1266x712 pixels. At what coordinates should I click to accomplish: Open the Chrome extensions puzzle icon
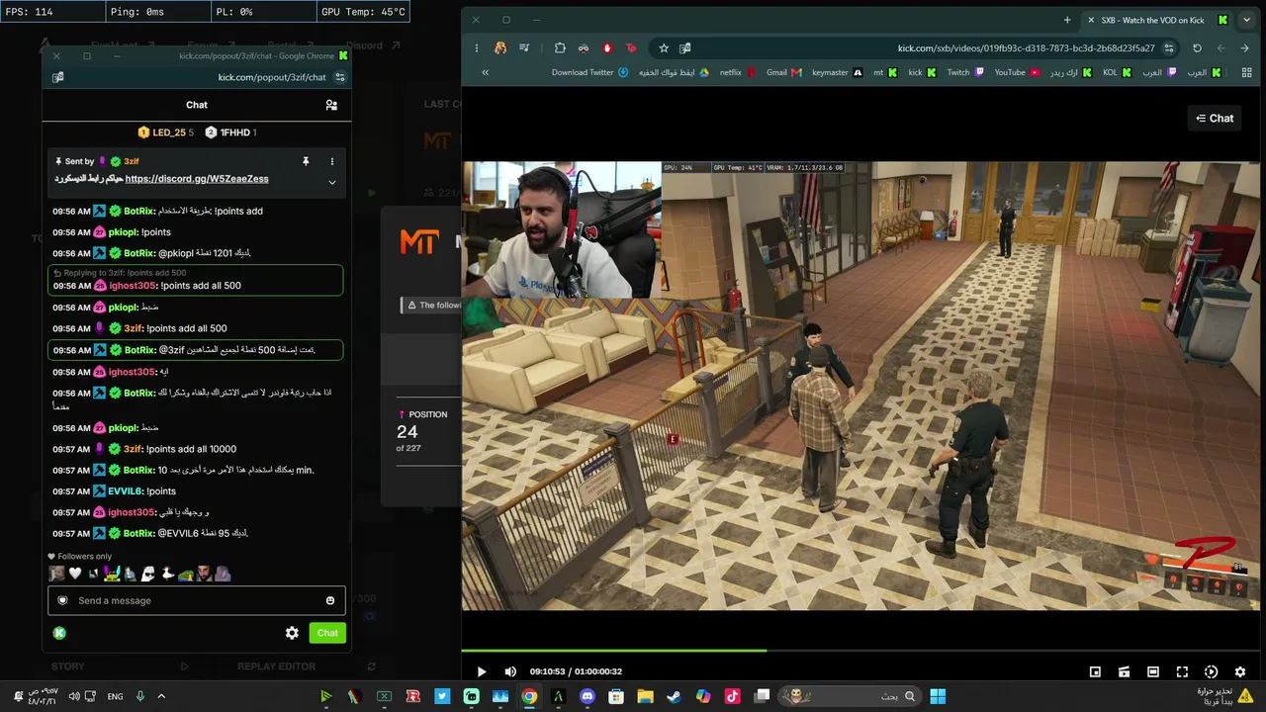[560, 47]
